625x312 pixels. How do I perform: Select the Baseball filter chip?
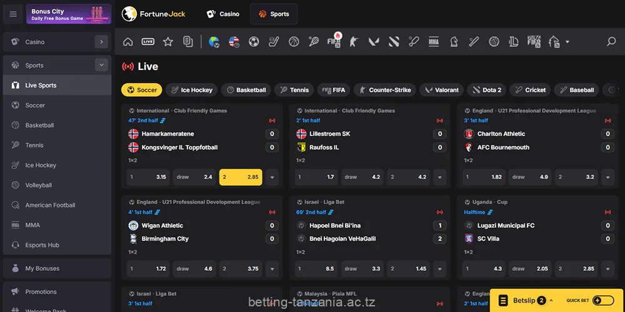(x=576, y=90)
